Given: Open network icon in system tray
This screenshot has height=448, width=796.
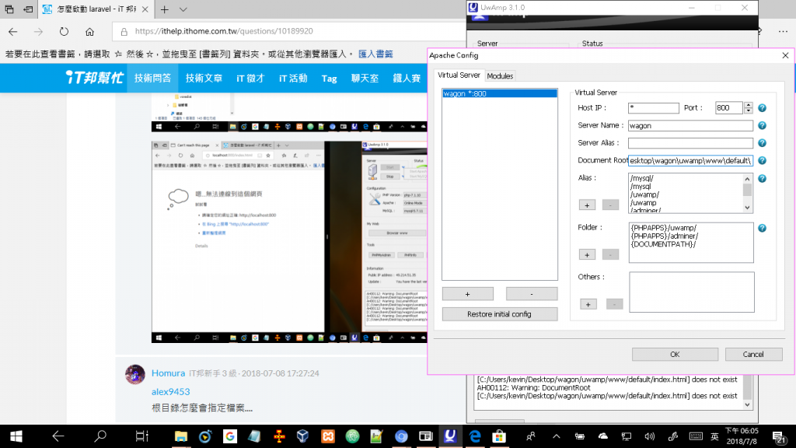Looking at the screenshot, I should [x=627, y=436].
